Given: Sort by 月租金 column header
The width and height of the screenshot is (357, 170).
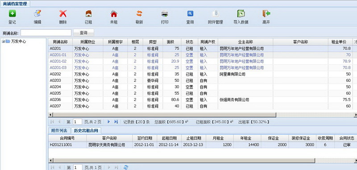Looking at the screenshot, I should click(220, 138).
